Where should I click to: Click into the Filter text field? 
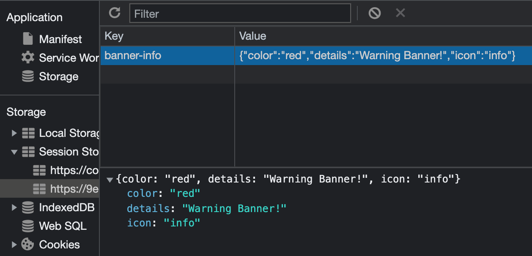tap(240, 14)
